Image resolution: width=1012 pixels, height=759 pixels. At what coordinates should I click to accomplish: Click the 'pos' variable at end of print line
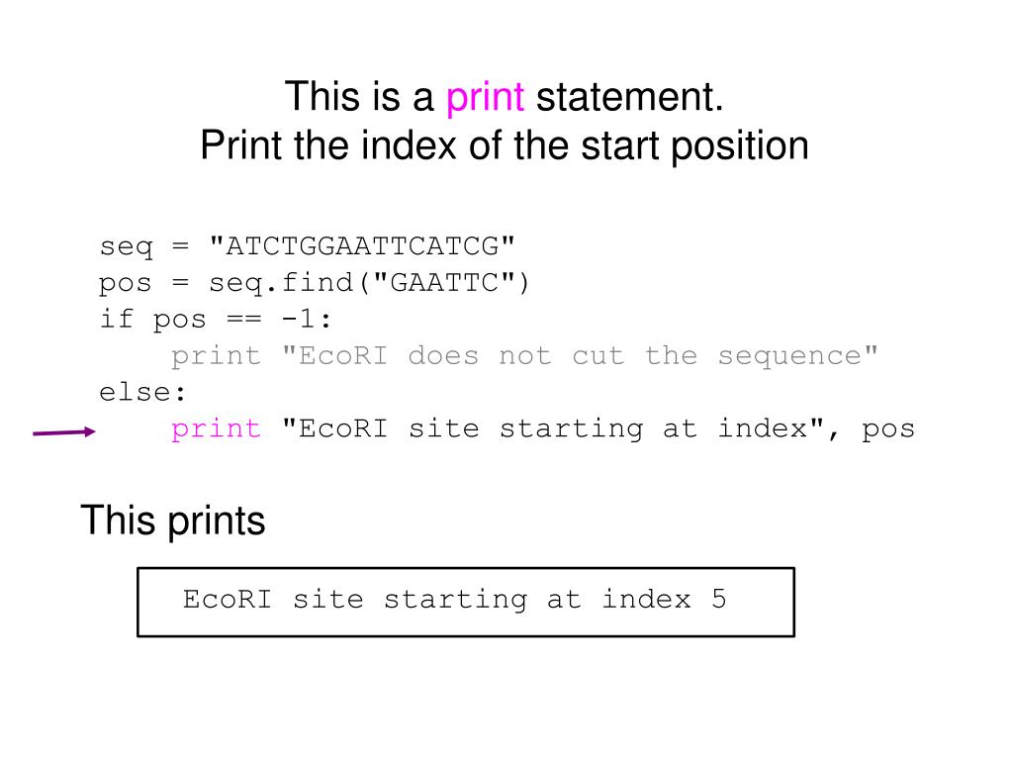coord(888,430)
